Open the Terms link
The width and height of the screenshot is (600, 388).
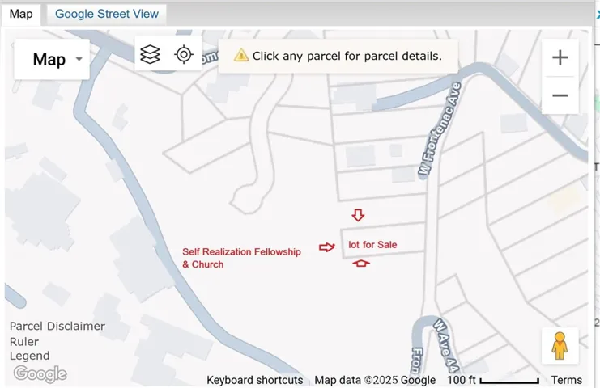566,380
